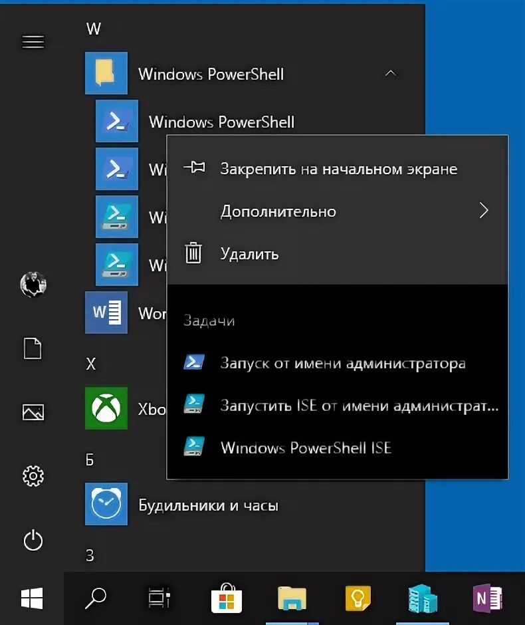Click the second PowerShell ISE icon in the list

point(117,265)
